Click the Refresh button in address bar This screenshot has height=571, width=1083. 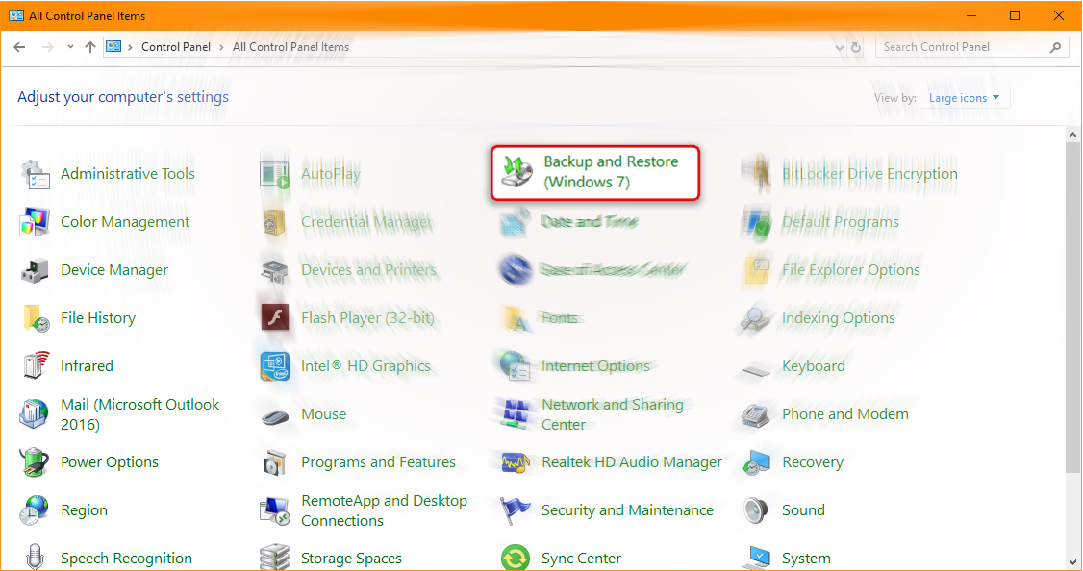[x=856, y=47]
